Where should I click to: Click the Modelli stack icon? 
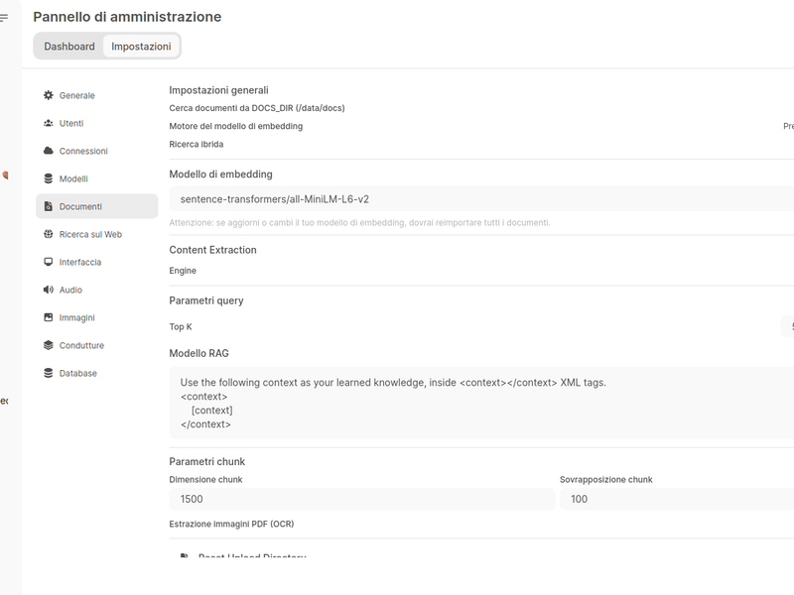click(x=49, y=178)
